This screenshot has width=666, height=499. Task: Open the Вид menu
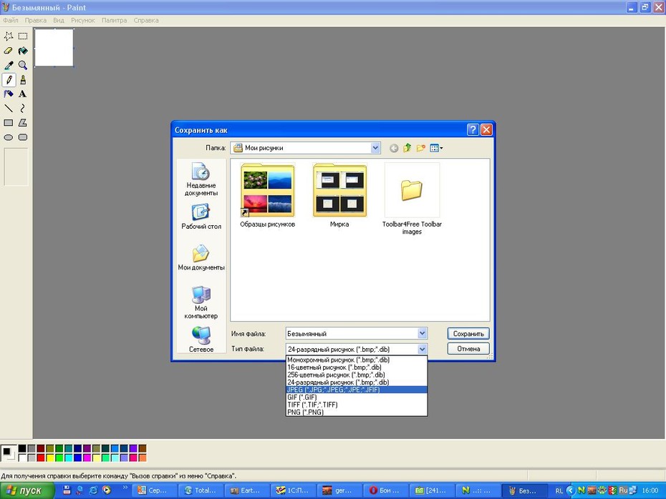[x=59, y=20]
